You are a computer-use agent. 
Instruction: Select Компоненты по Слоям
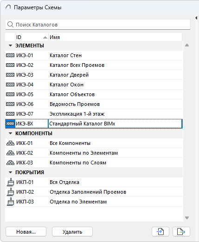point(78,163)
